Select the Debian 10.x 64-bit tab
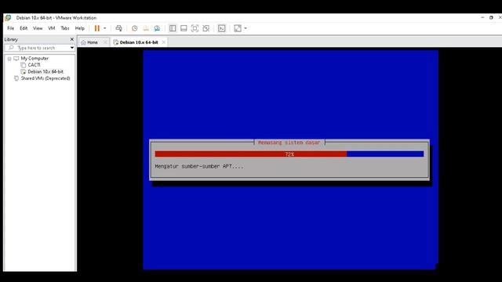Image resolution: width=502 pixels, height=282 pixels. point(139,42)
